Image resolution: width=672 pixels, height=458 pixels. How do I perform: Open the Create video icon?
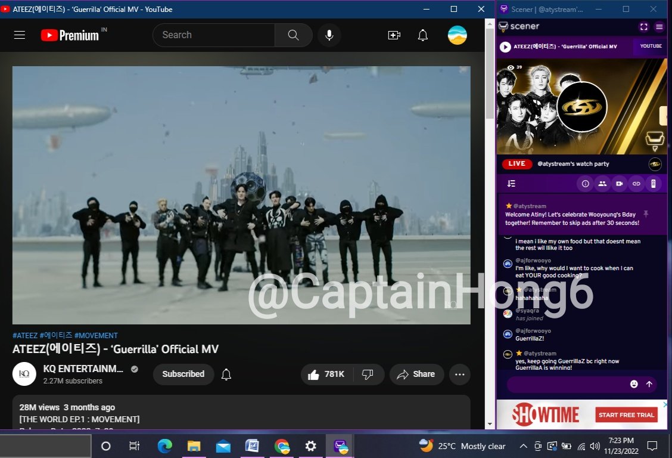tap(394, 35)
